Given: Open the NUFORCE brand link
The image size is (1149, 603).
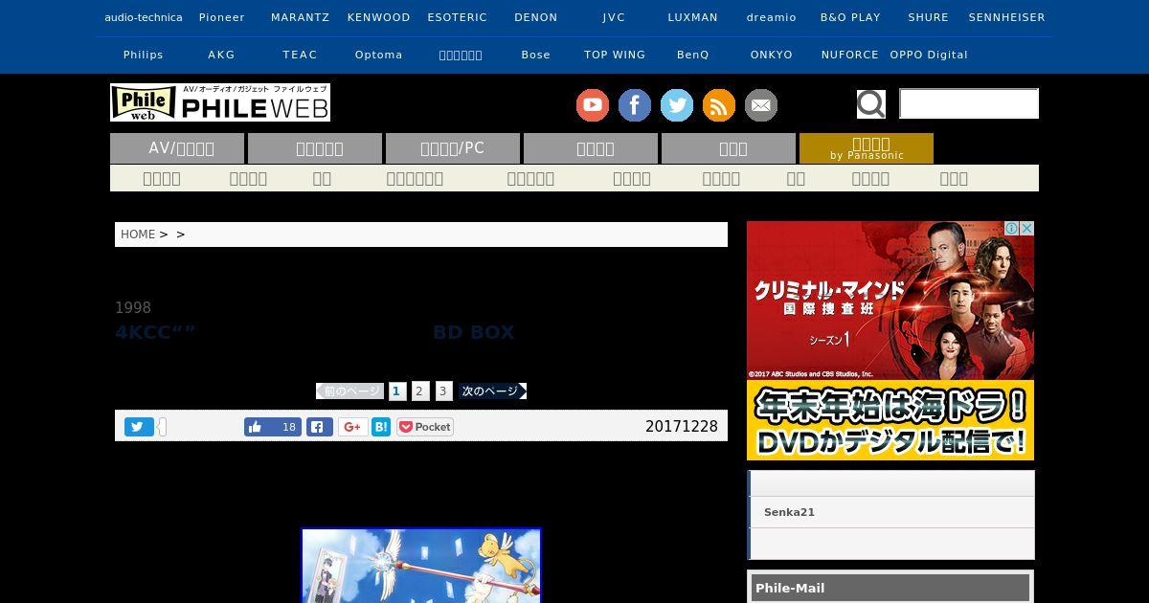Looking at the screenshot, I should pyautogui.click(x=850, y=55).
